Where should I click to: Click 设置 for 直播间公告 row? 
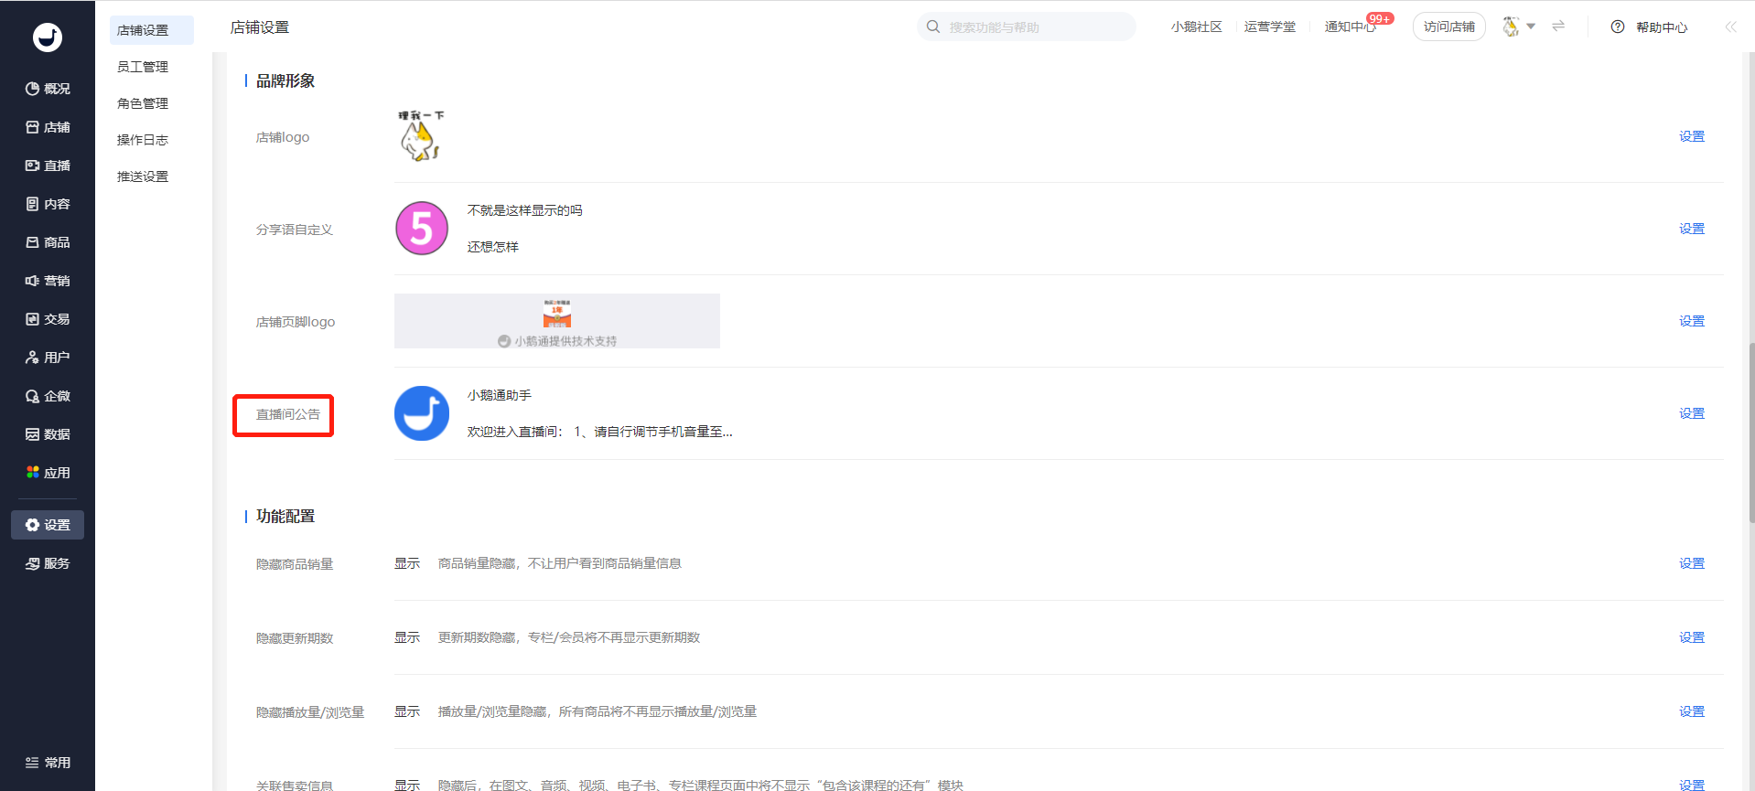coord(1692,413)
